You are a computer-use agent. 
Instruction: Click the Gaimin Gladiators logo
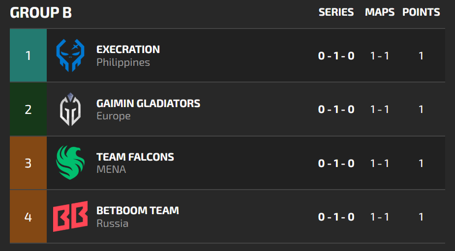(x=70, y=109)
